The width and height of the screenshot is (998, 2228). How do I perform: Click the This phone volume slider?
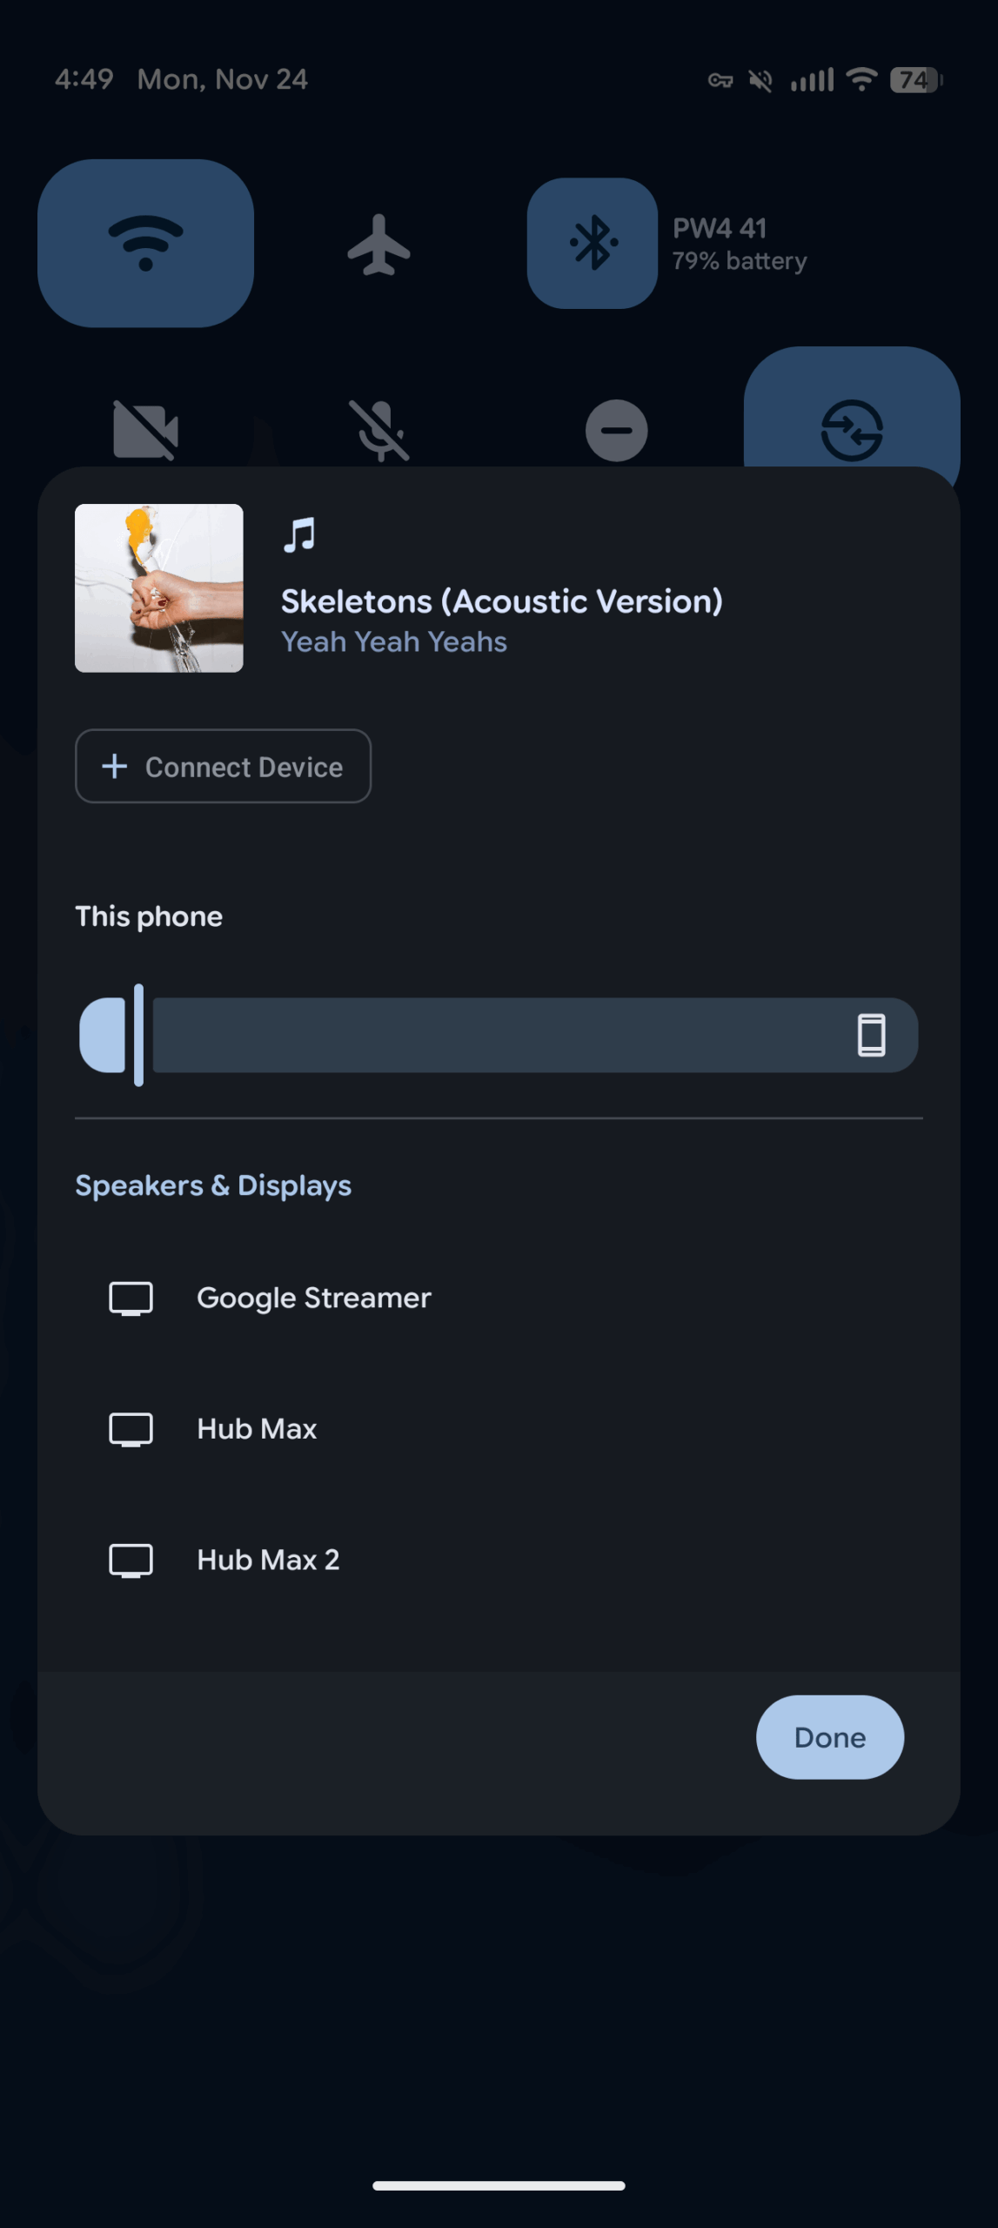click(x=498, y=1035)
